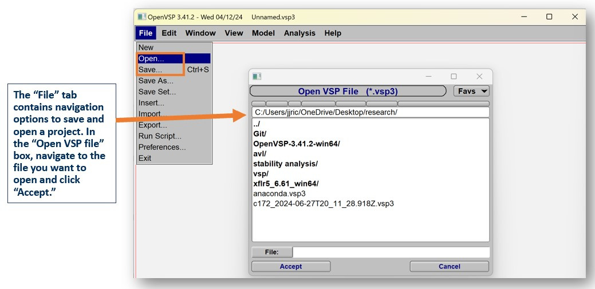
Task: Select the c172 vsp3 file entry
Action: click(324, 203)
